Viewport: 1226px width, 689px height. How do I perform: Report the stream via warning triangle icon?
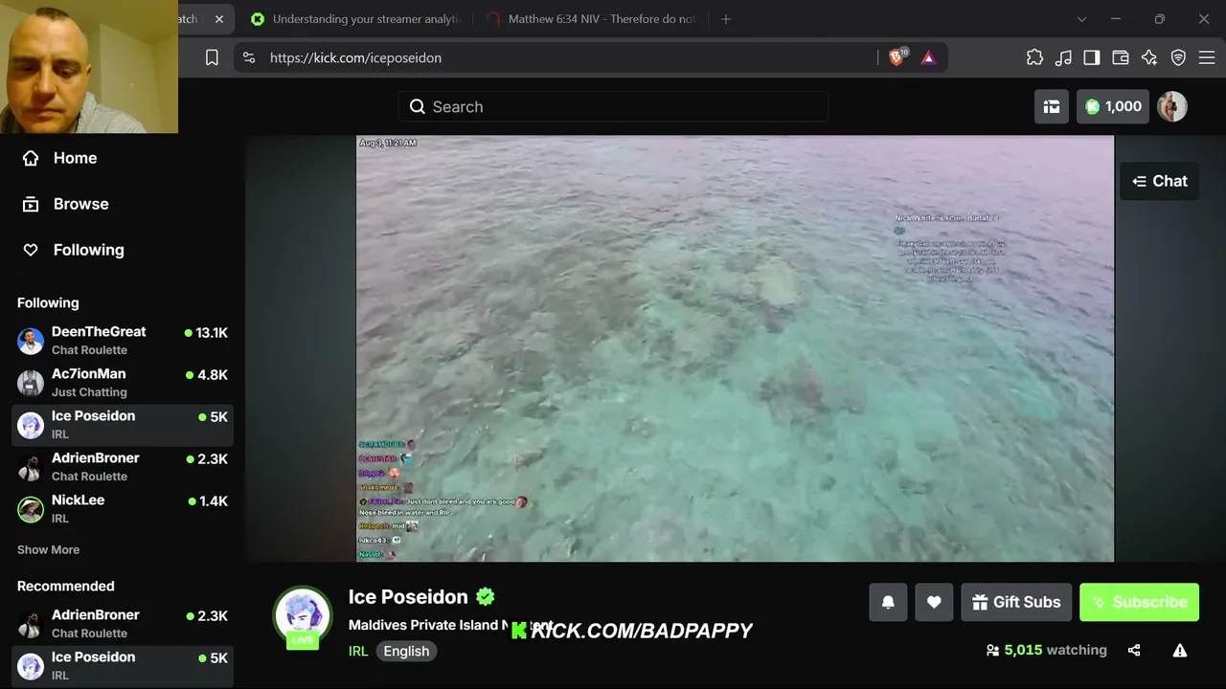click(1180, 650)
